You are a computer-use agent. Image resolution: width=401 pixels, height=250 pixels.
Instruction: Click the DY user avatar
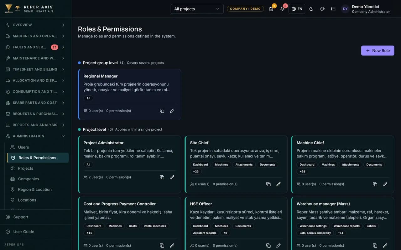pyautogui.click(x=345, y=9)
